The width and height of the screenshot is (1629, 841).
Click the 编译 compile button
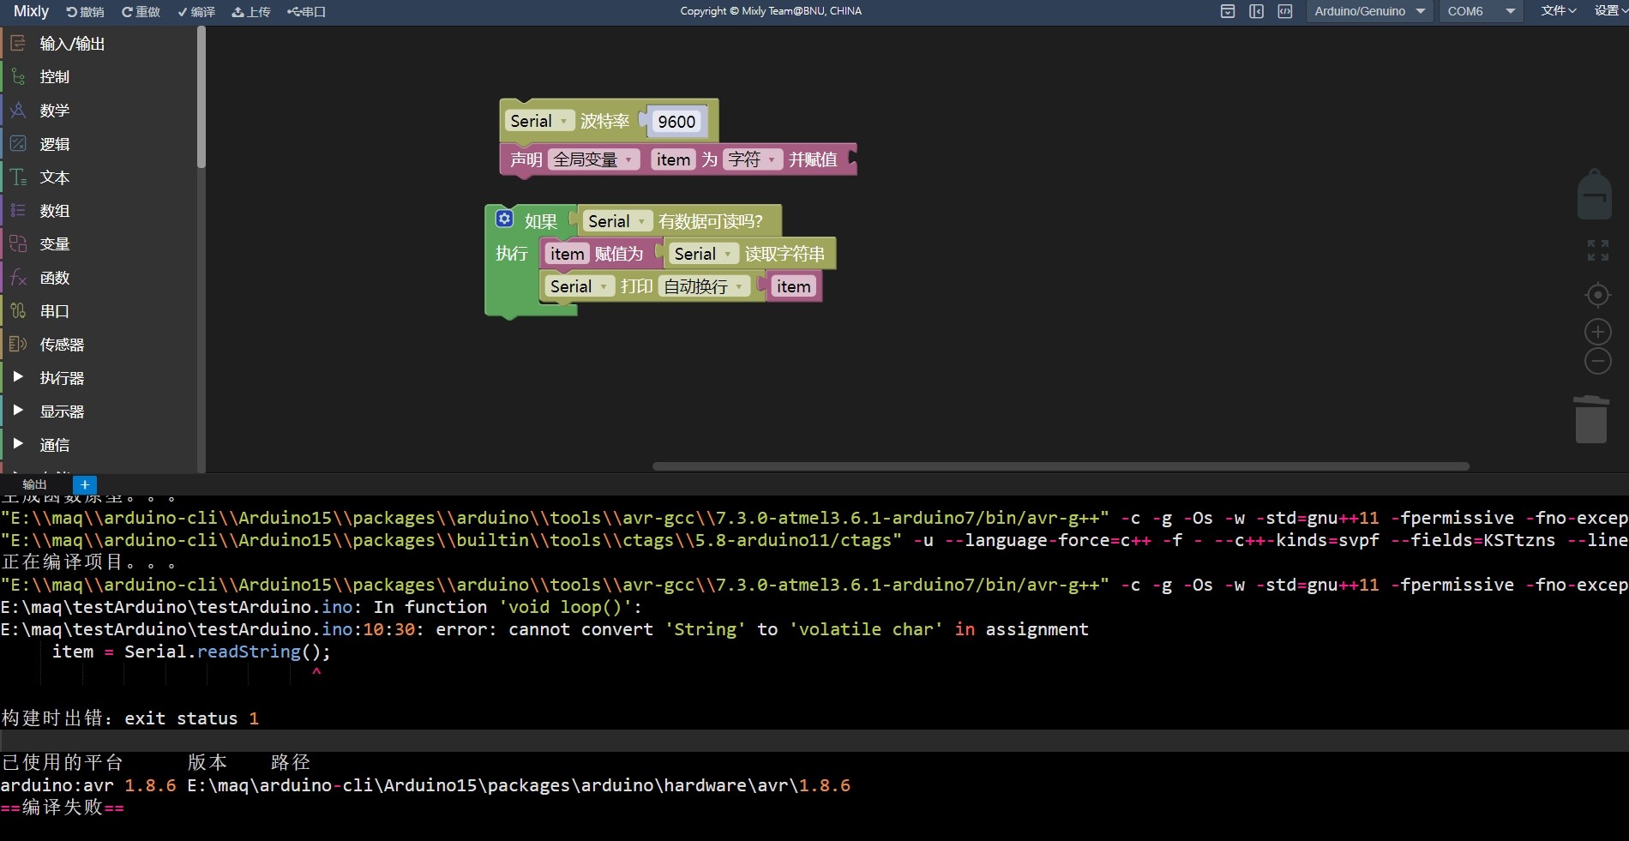(x=196, y=12)
